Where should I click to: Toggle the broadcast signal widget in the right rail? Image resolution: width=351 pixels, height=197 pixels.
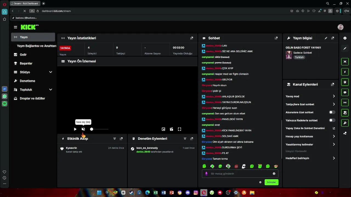(345, 103)
